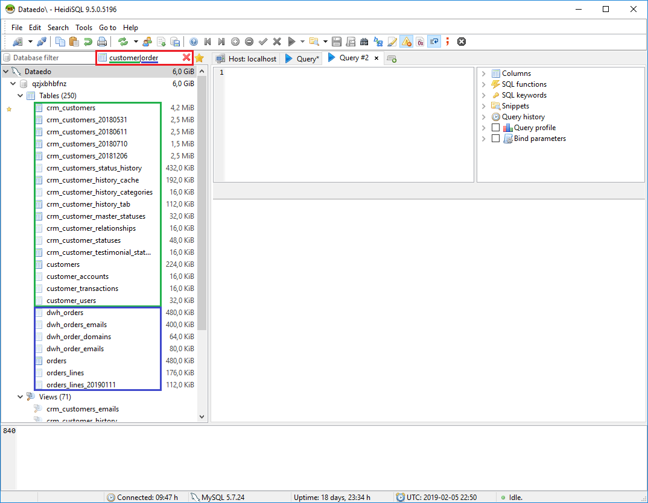Click the yellow star favorites icon
This screenshot has width=648, height=503.
(199, 58)
